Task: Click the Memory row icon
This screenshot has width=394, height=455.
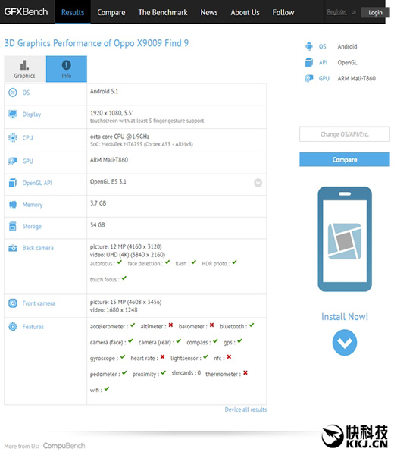Action: point(12,205)
